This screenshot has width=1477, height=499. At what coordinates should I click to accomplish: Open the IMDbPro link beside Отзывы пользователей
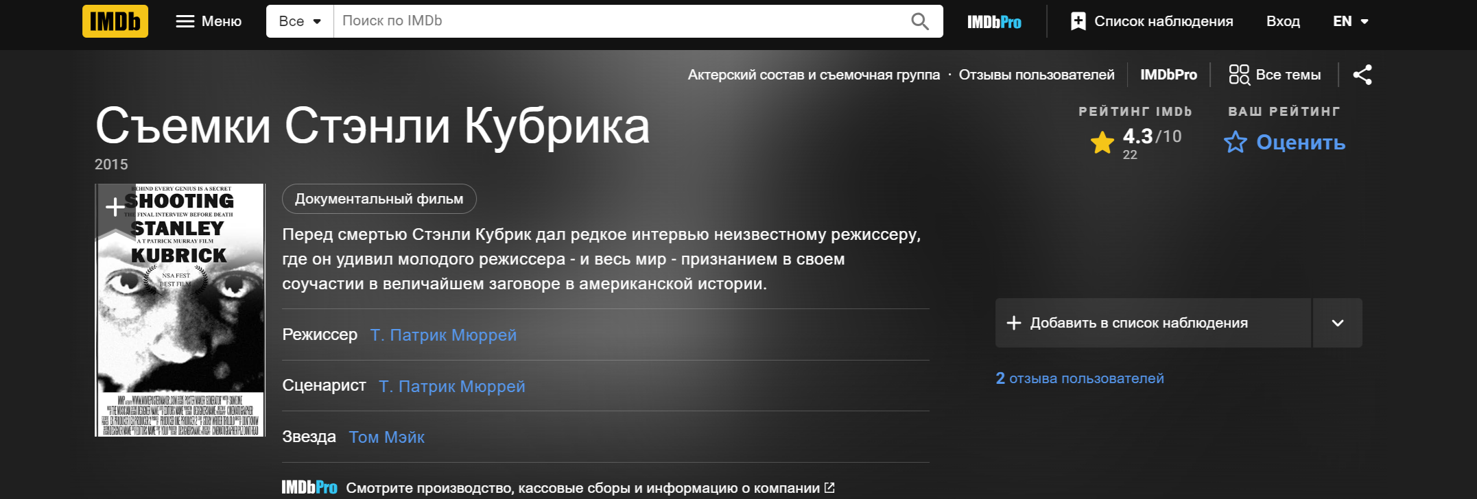1168,75
